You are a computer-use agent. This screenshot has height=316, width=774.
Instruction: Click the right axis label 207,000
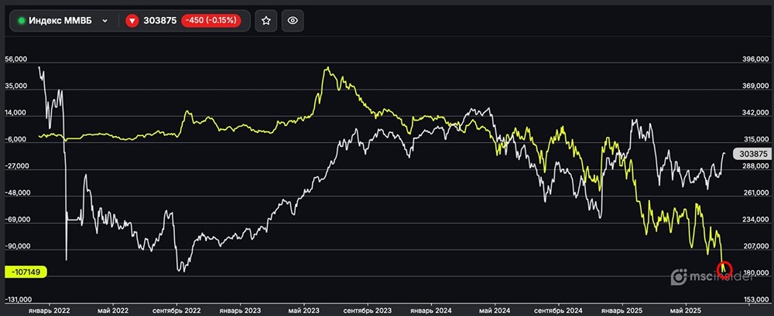(x=755, y=246)
